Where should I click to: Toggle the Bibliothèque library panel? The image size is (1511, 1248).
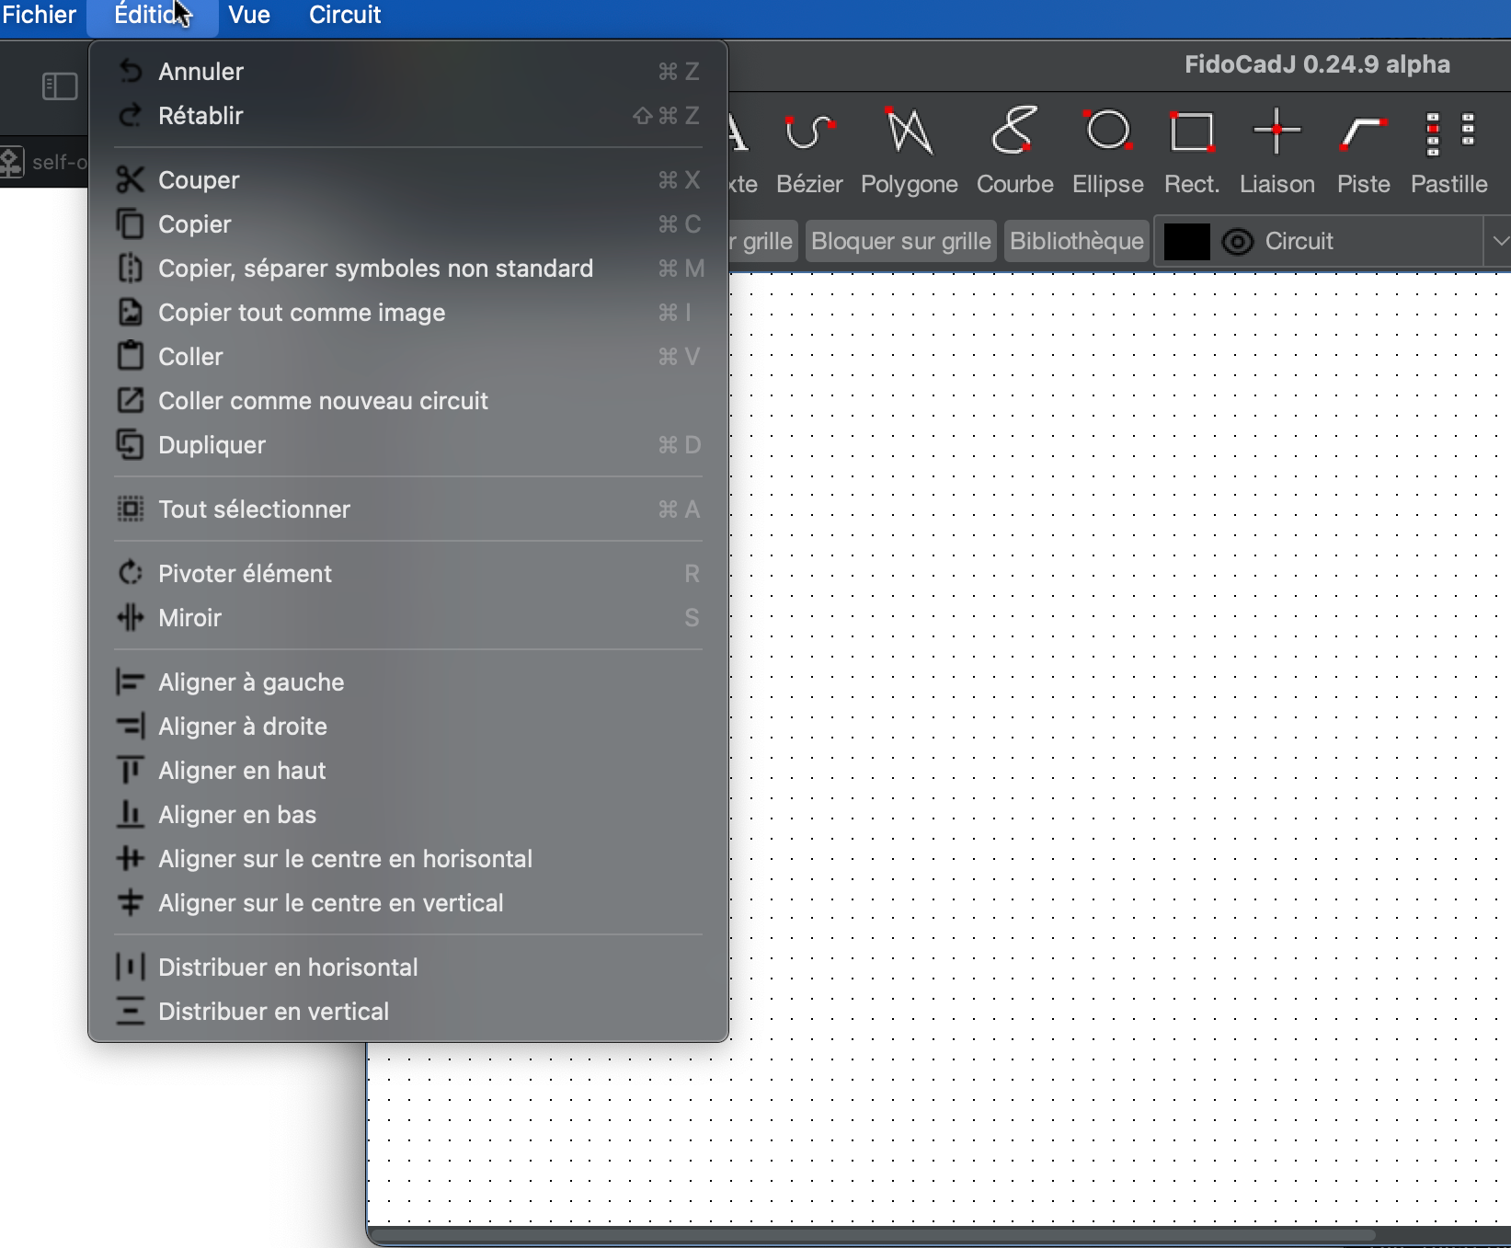[1076, 241]
